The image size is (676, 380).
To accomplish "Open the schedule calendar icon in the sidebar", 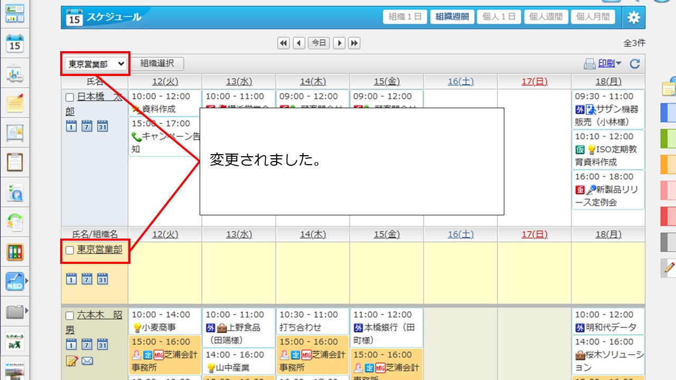I will point(15,43).
